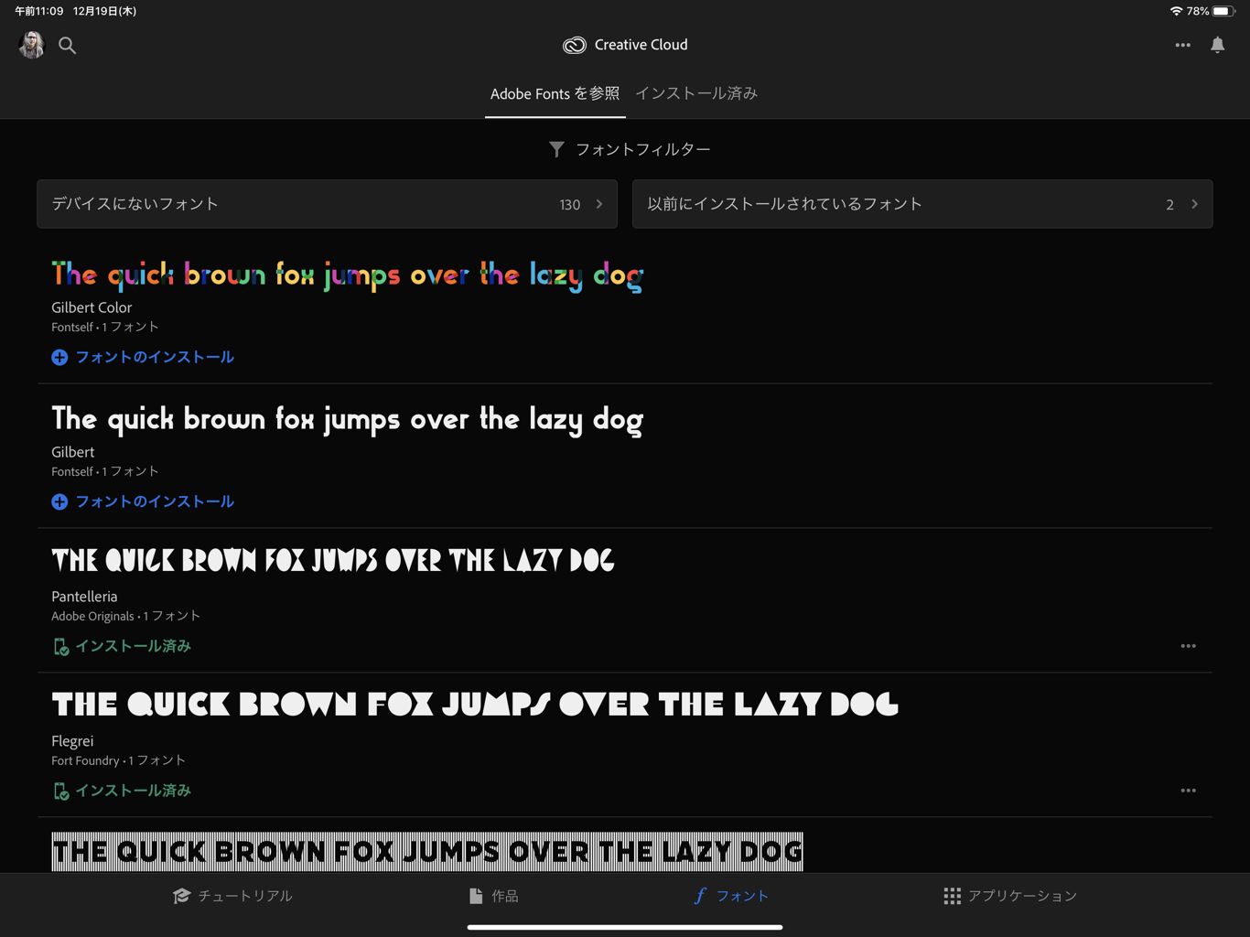The image size is (1250, 937).
Task: Expand 以前にインストールされているフォント chevron
Action: 1194,204
